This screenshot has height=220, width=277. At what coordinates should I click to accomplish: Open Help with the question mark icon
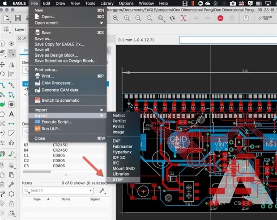[246, 18]
